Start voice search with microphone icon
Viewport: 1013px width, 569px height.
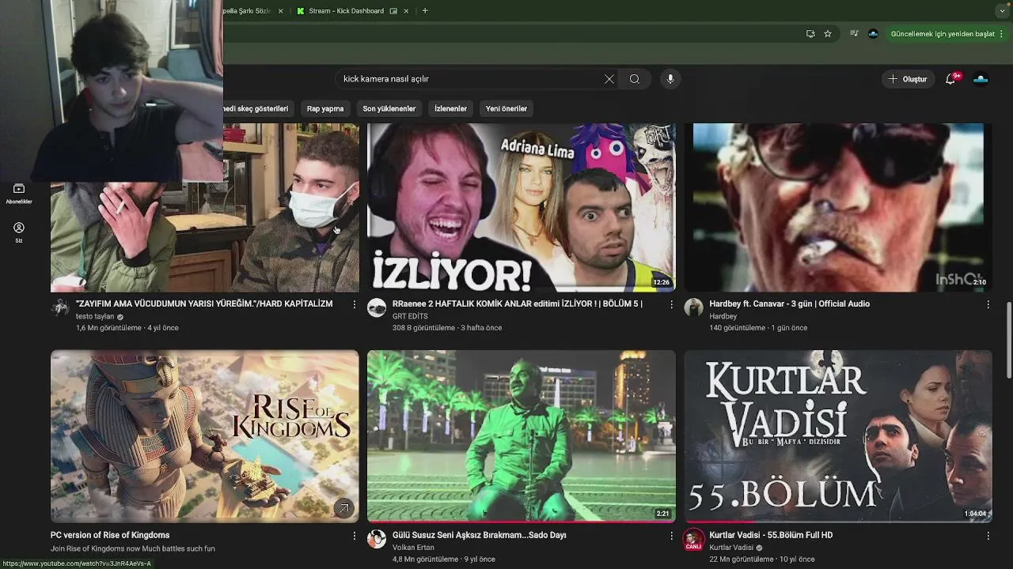670,79
